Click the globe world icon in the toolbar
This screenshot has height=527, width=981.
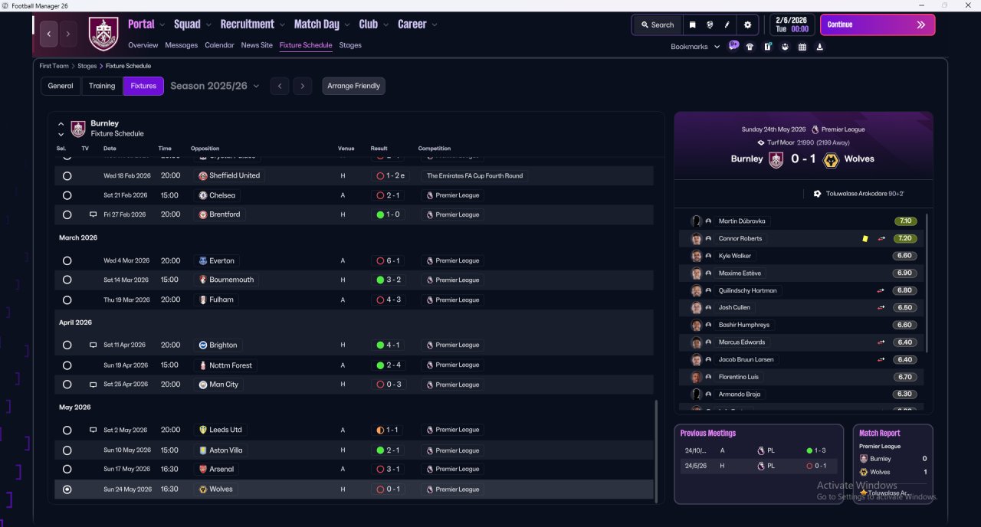pyautogui.click(x=710, y=25)
